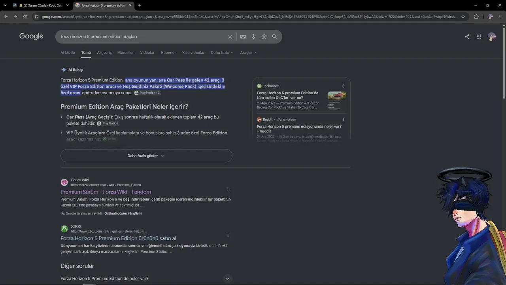506x285 pixels.
Task: Open the Google account avatar
Action: point(492,36)
